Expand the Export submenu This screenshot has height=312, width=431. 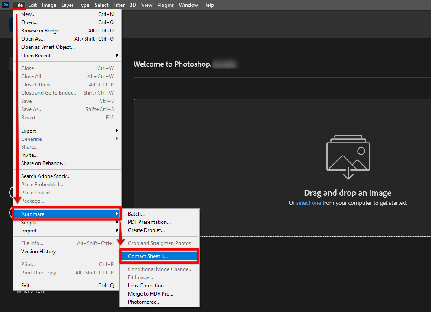click(67, 131)
